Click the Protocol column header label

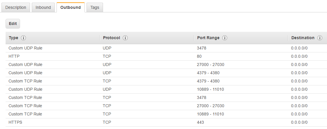(x=112, y=38)
